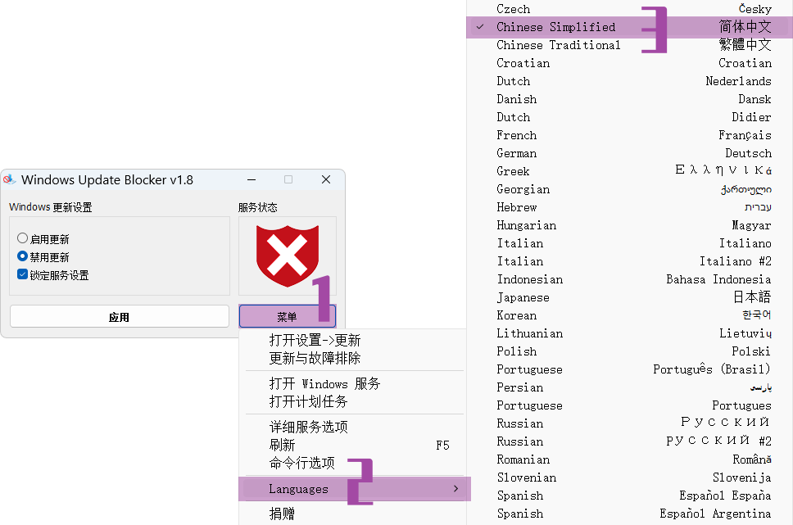Switch to Chinese Traditional language
Screen dimensions: 793x525
tap(630, 45)
